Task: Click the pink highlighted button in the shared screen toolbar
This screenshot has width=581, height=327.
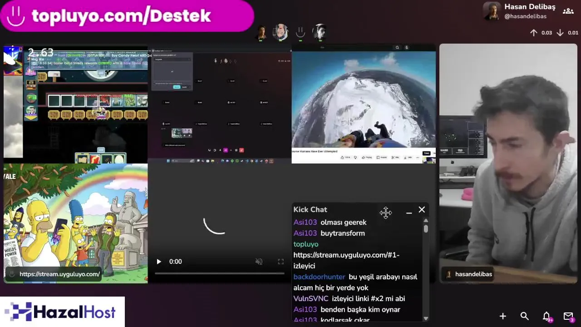Action: click(226, 150)
